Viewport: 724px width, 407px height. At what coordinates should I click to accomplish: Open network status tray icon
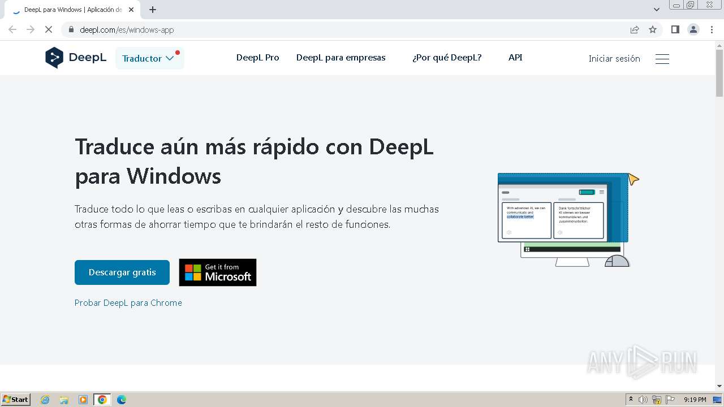657,400
